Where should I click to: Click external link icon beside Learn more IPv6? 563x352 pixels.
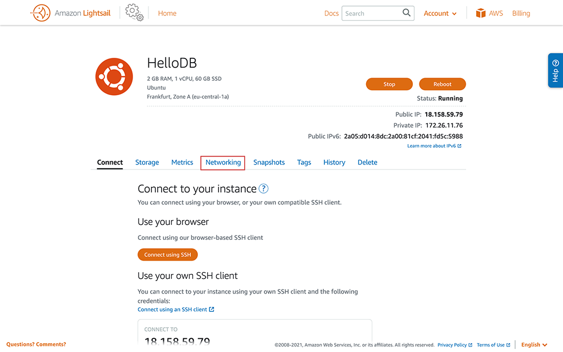459,146
